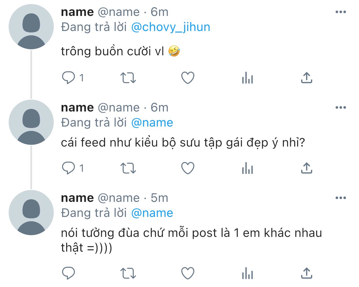Like the "trông buồn cười vl" tweet

pyautogui.click(x=188, y=78)
